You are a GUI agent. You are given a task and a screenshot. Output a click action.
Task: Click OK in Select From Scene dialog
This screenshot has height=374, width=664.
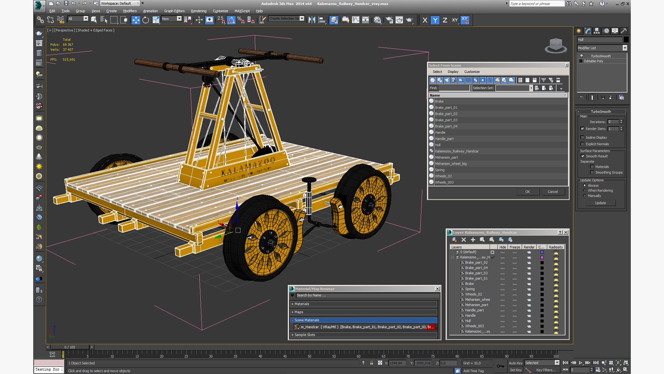click(x=527, y=192)
